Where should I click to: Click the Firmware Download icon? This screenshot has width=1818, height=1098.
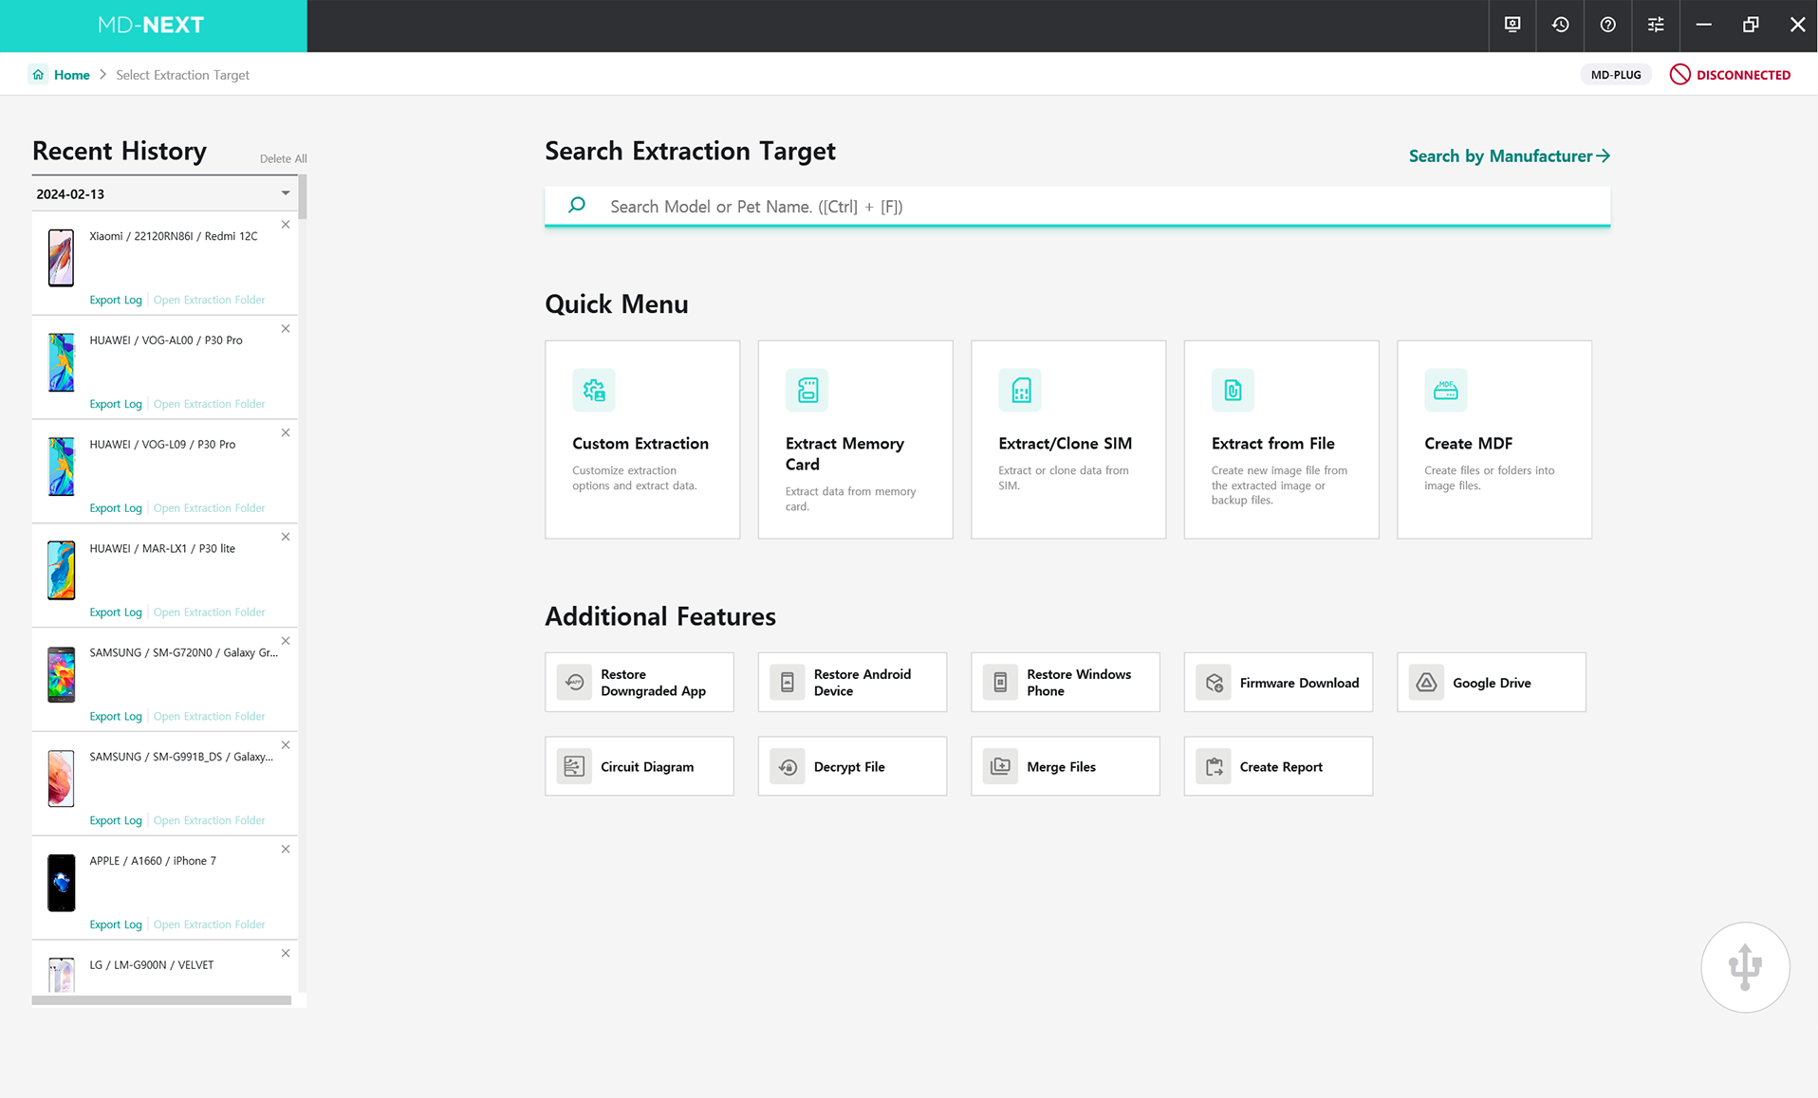[1214, 682]
